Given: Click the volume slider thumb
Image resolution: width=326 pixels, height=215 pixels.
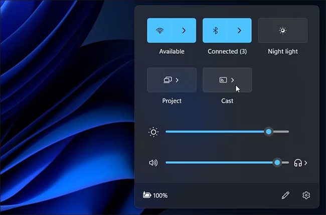Looking at the screenshot, I should click(277, 163).
